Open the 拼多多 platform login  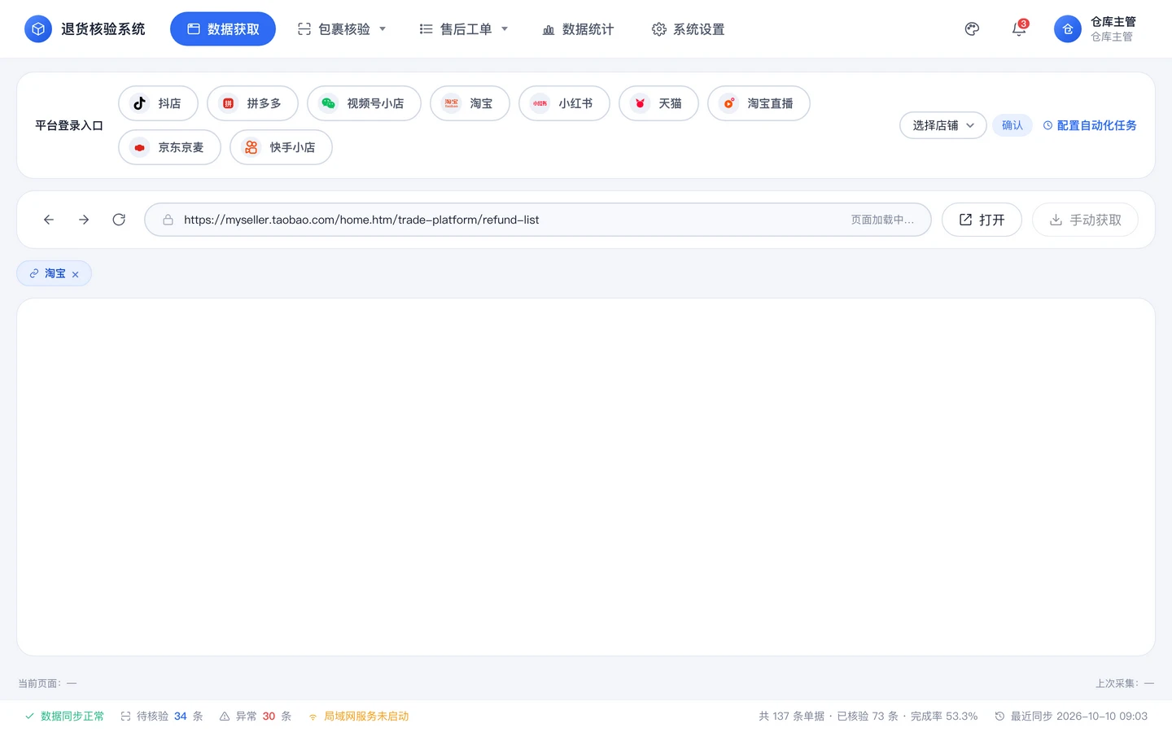point(252,103)
